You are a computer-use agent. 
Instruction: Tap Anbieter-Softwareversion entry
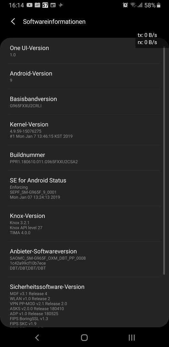tap(84, 259)
